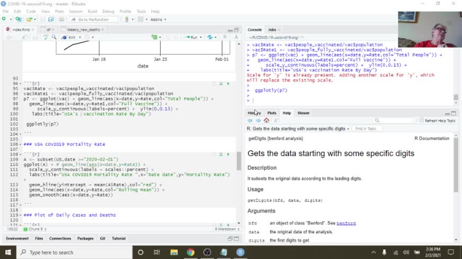Click the Insert Chunk green icon

tap(154, 37)
